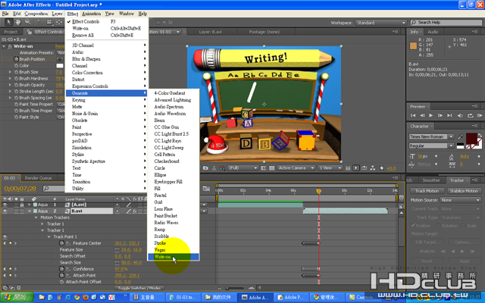This screenshot has height=303, width=485.
Task: Open the Animation menu
Action: point(91,14)
